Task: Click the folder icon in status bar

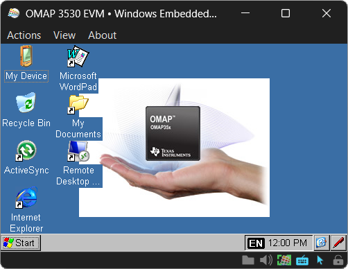Action: point(248,260)
